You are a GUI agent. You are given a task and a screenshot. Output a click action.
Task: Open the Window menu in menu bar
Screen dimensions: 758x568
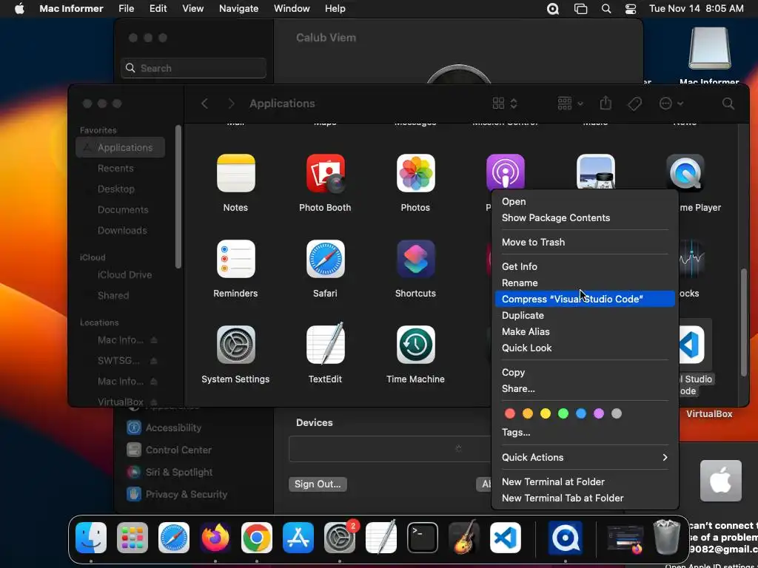click(292, 9)
